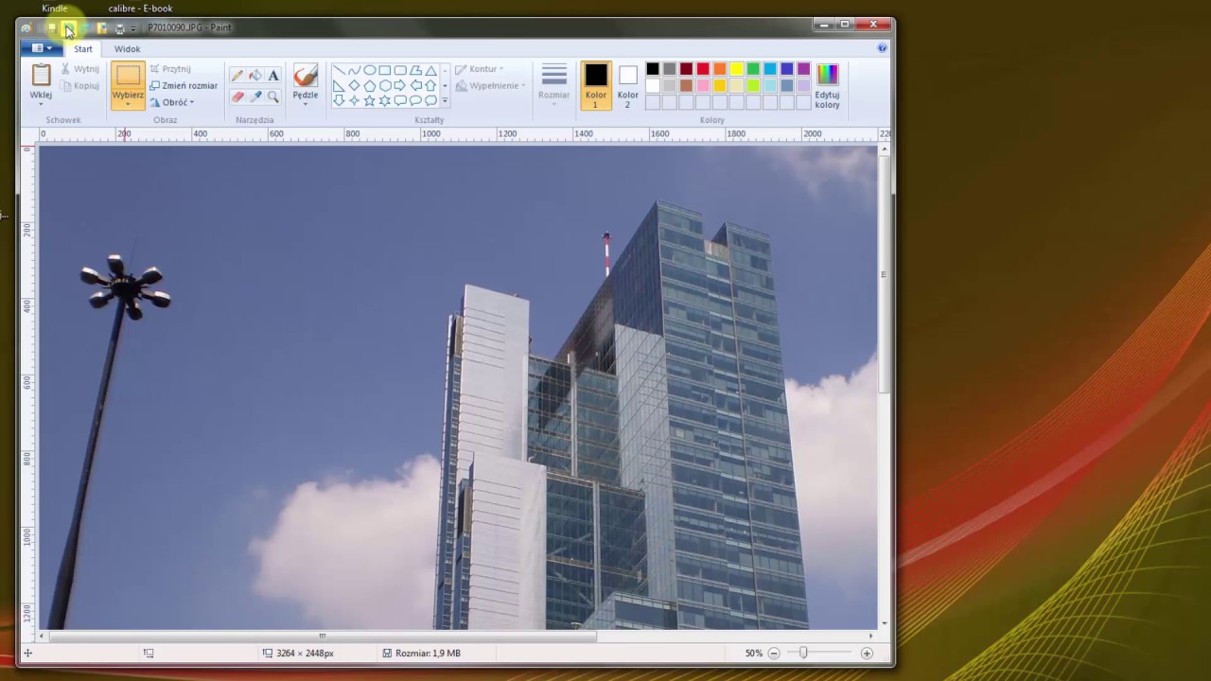The width and height of the screenshot is (1211, 681).
Task: Switch to the Widok ribbon tab
Action: (x=127, y=49)
